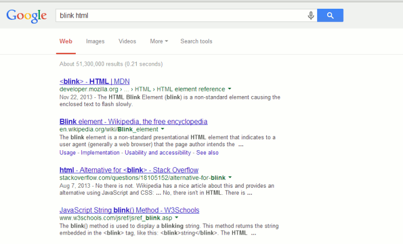The image size is (403, 244).
Task: Click the 'The blink() method is used' snippet
Action: tap(169, 230)
